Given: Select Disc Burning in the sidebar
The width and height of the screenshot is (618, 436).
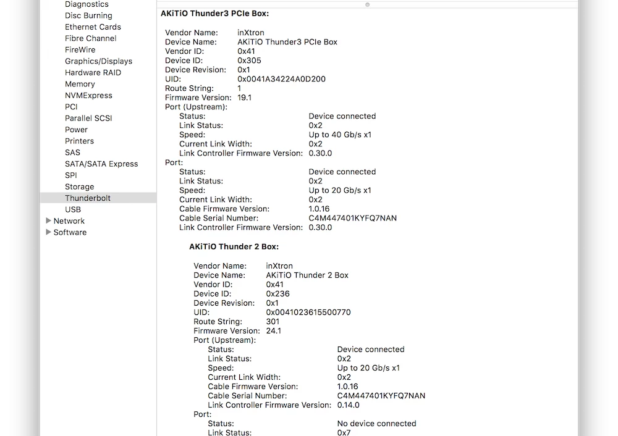Looking at the screenshot, I should [88, 15].
